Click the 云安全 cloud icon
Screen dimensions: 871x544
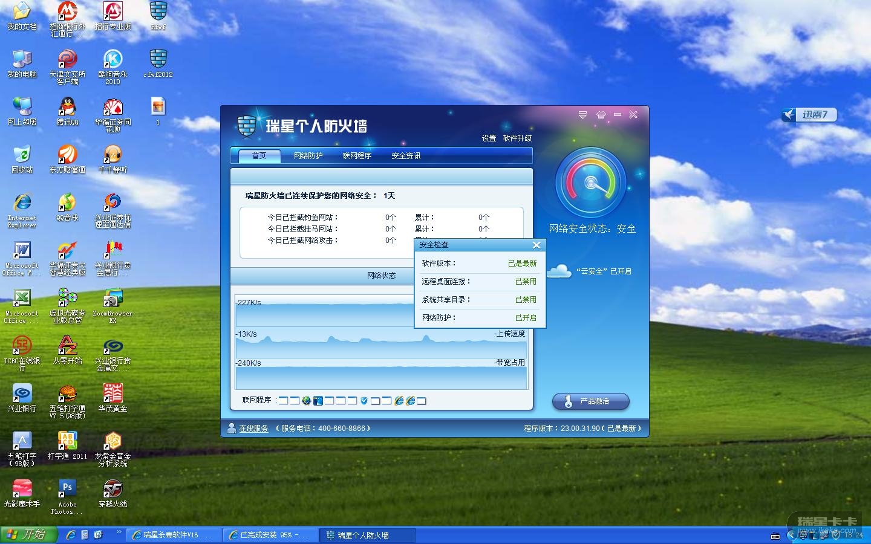click(559, 271)
